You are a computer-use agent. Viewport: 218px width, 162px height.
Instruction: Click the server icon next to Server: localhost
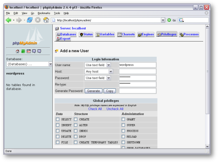click(57, 29)
